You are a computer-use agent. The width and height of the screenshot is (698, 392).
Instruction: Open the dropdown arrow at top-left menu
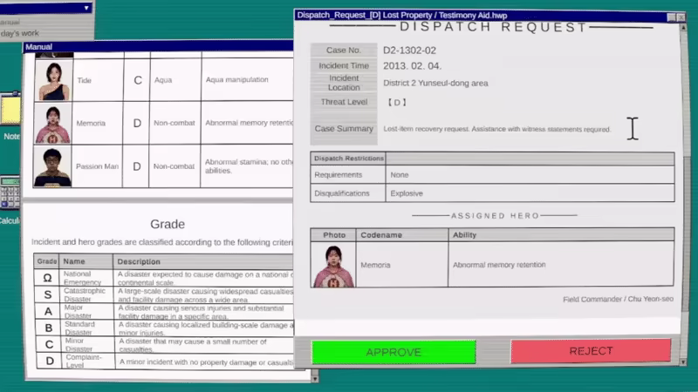(86, 8)
